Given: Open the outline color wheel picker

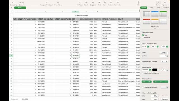Looking at the screenshot, I should point(159,70).
